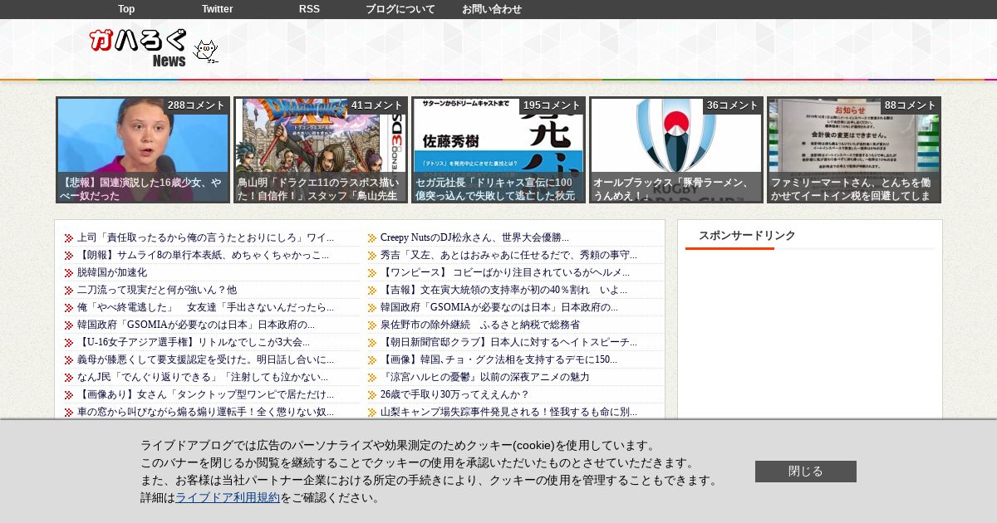Open 車の窓から叫びながら煽る煽り運転手 article
This screenshot has width=997, height=523.
point(205,412)
